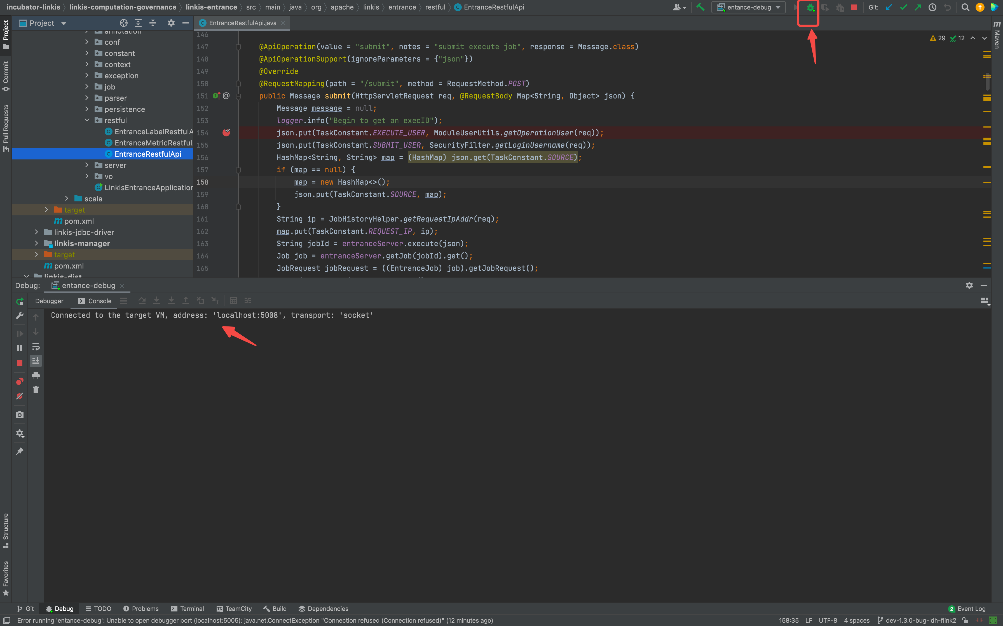1003x626 pixels.
Task: Click the editor vertical scrollbar thumb
Action: (987, 82)
